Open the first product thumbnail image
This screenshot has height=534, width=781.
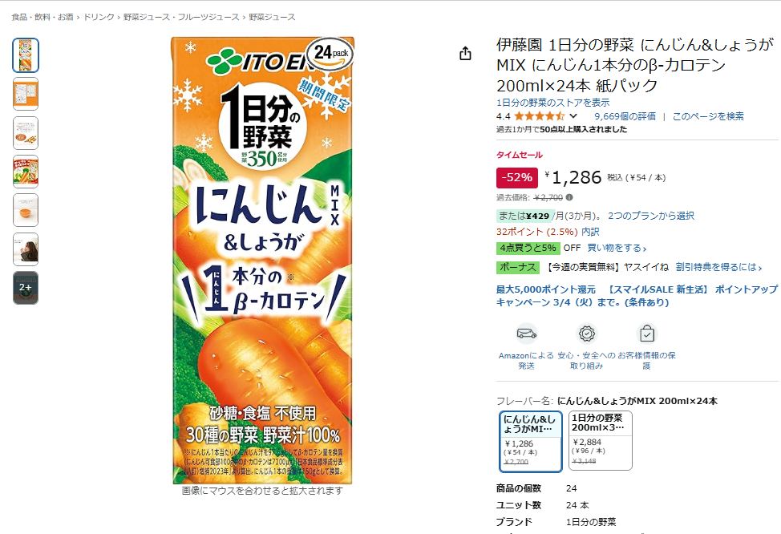(x=26, y=55)
